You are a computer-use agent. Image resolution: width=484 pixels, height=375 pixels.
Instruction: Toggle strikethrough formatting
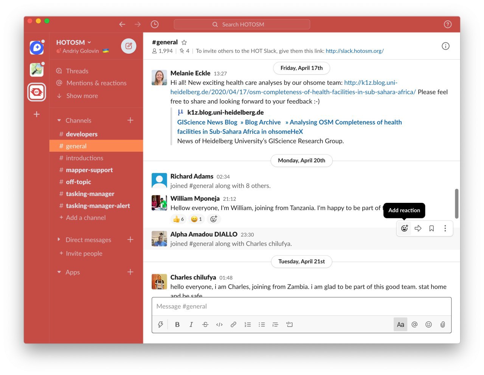pyautogui.click(x=205, y=324)
